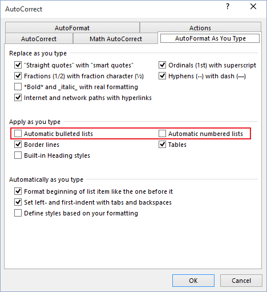Toggle Hyphens with dash checkbox
The height and width of the screenshot is (292, 267).
pos(162,76)
